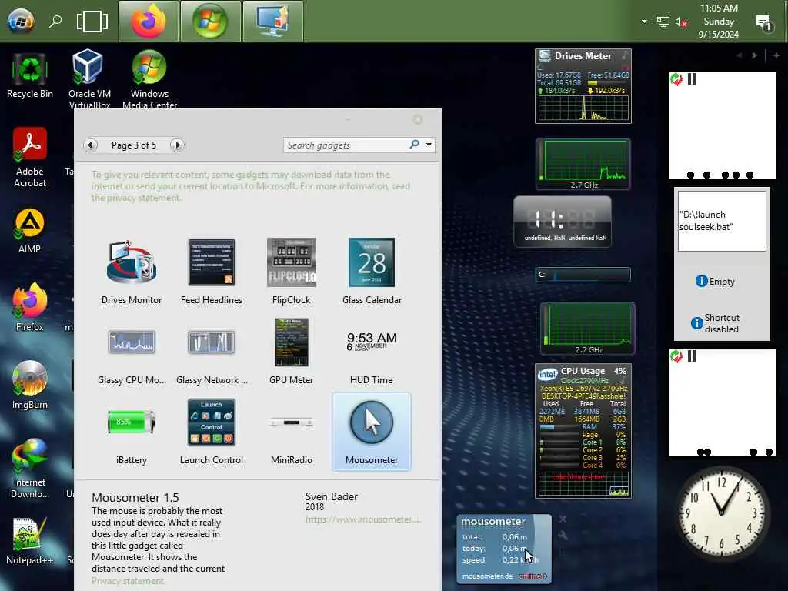
Task: Open Internet Download Manager desktop icon
Action: [30, 469]
